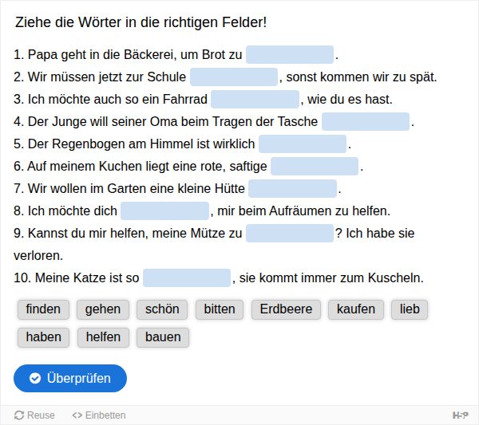Select the drop zone after 'zur Schule'
Image resolution: width=479 pixels, height=425 pixels.
click(234, 77)
